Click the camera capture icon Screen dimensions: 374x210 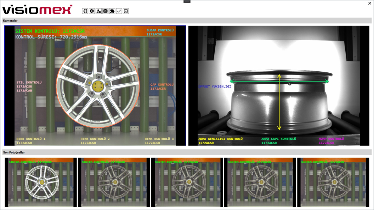[105, 11]
